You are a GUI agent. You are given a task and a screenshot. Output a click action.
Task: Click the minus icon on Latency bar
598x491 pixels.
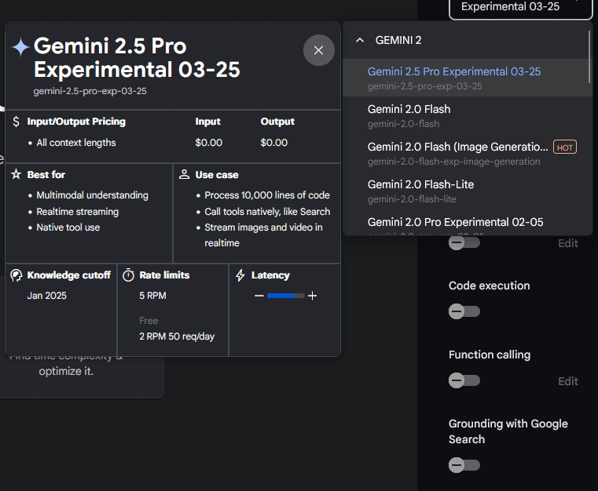[259, 296]
